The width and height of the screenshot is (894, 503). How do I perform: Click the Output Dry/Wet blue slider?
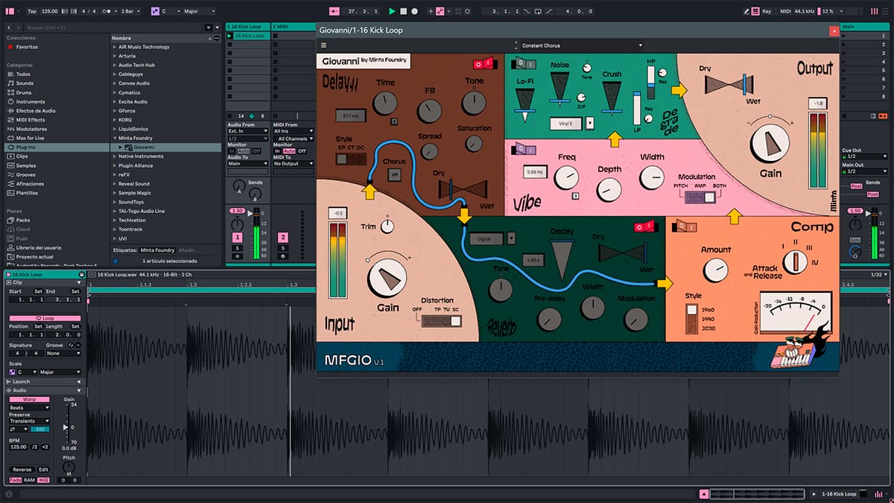(743, 84)
